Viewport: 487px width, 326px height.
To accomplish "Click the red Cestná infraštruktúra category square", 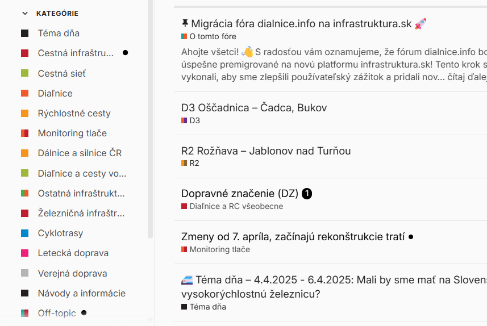I will 25,53.
